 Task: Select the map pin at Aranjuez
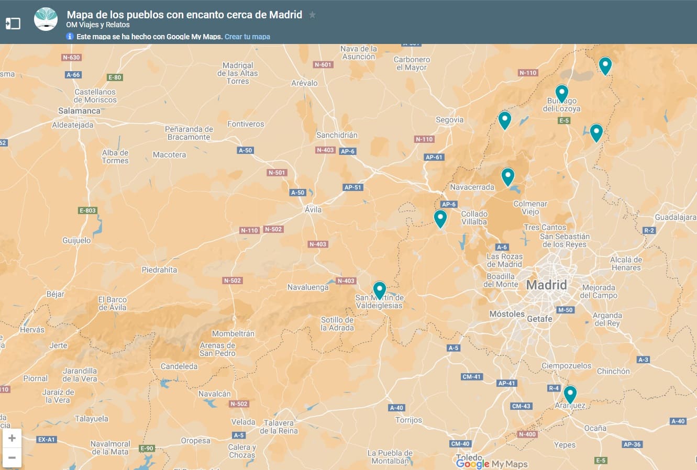(570, 394)
